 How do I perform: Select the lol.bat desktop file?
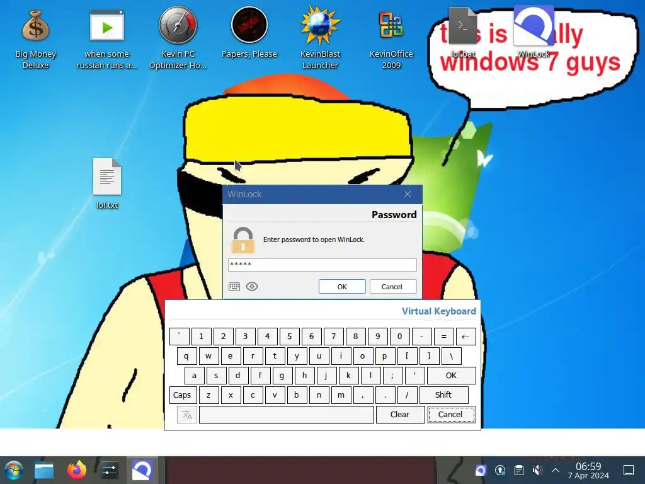(x=463, y=33)
